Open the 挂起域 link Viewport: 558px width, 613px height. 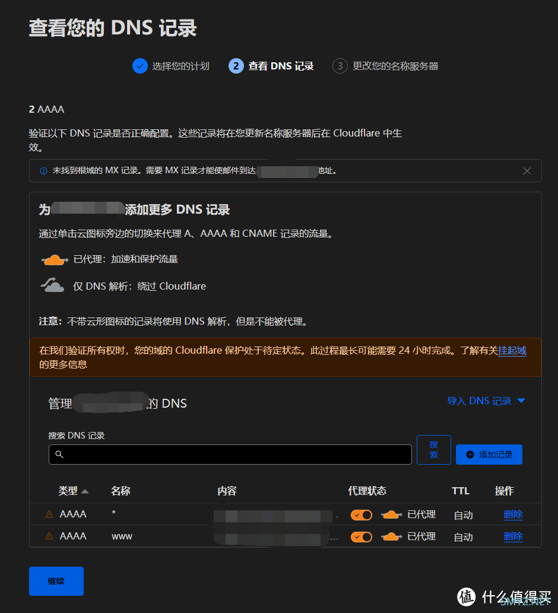point(512,350)
